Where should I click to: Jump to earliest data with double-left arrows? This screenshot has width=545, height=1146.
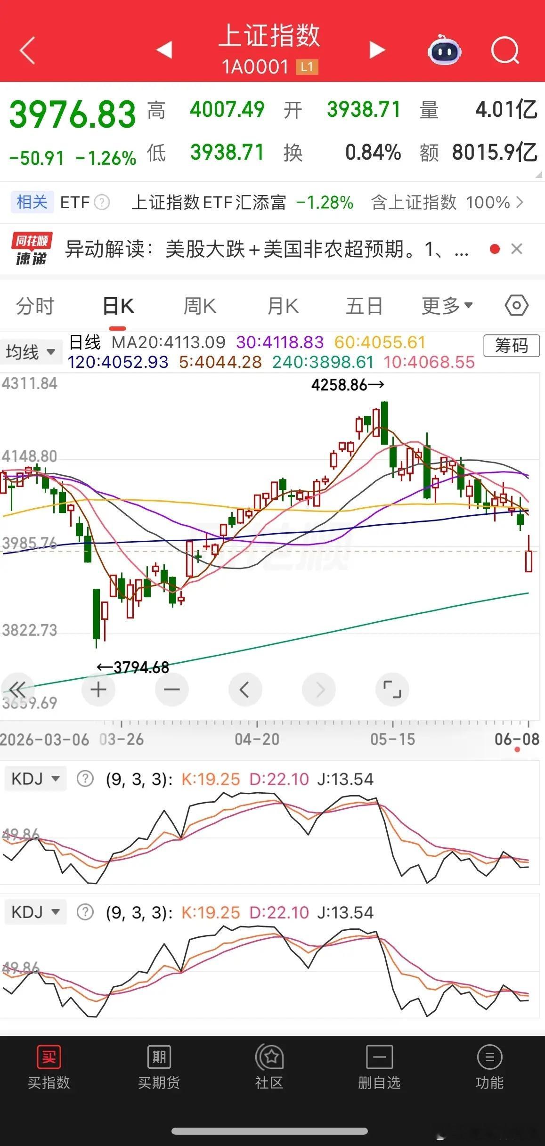[x=17, y=690]
